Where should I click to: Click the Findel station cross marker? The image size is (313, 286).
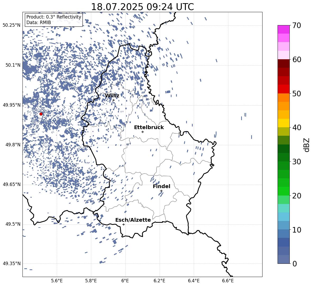161,191
